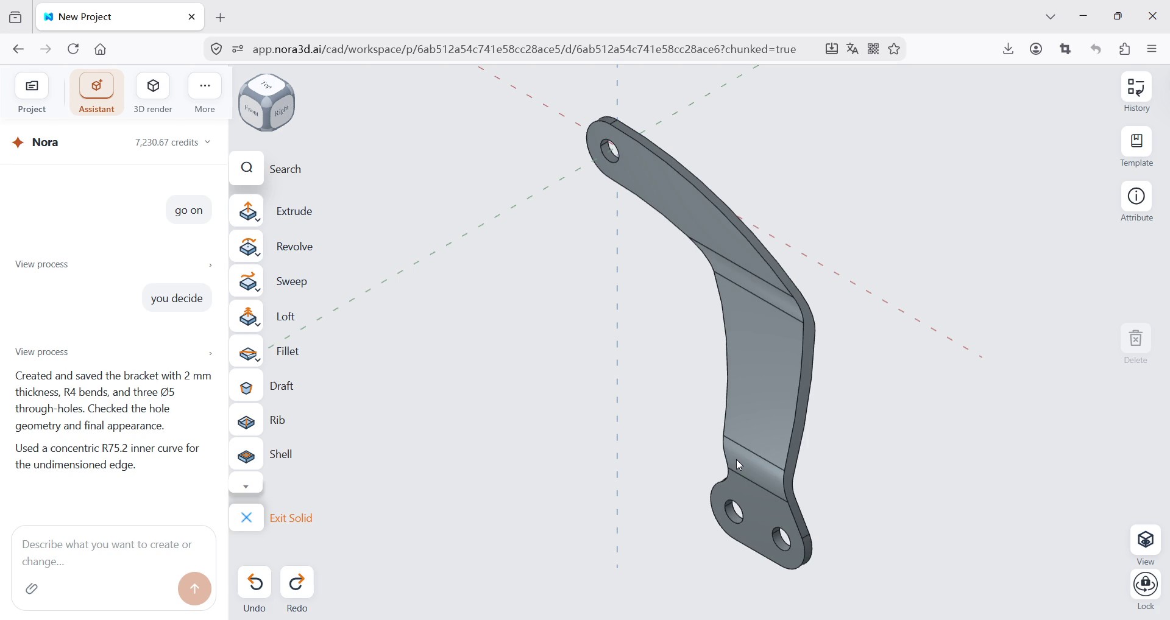Attach a file with paperclip icon
This screenshot has width=1170, height=620.
[32, 590]
